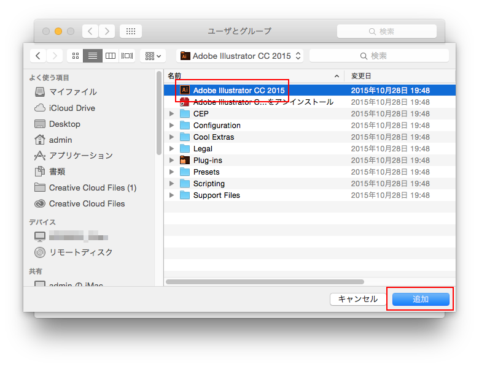Screen dimensions: 479x367
Task: Expand the CEP folder
Action: coord(172,114)
